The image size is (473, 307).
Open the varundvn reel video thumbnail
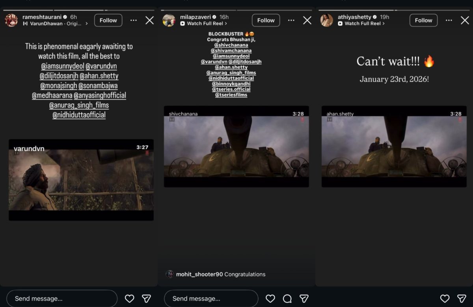tap(81, 180)
